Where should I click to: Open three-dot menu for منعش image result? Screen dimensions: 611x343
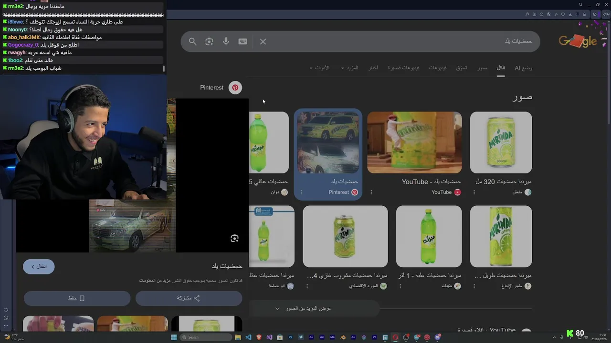[x=474, y=192]
